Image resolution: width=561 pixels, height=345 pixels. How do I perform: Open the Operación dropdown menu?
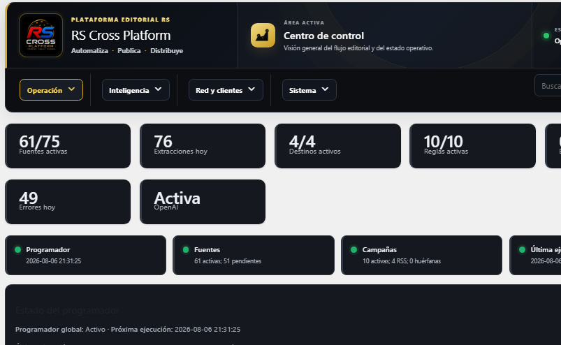coord(51,89)
